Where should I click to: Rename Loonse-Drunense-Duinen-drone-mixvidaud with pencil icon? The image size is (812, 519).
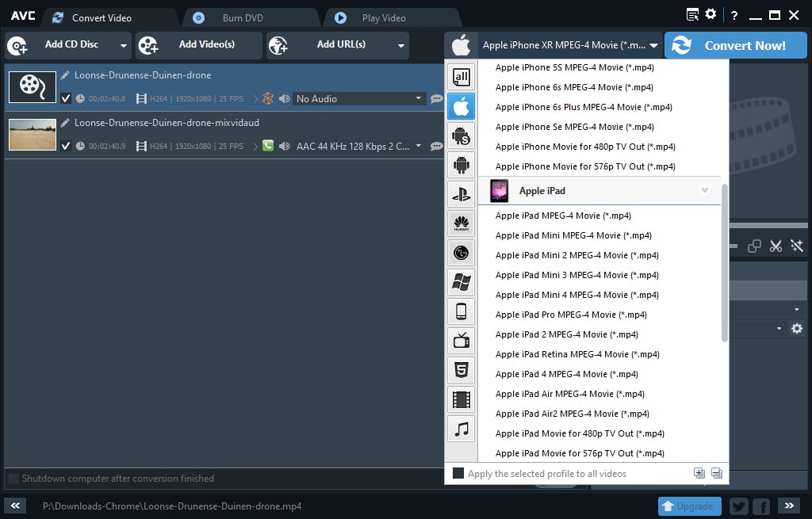[x=65, y=123]
